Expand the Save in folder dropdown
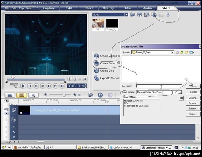 [x=172, y=52]
